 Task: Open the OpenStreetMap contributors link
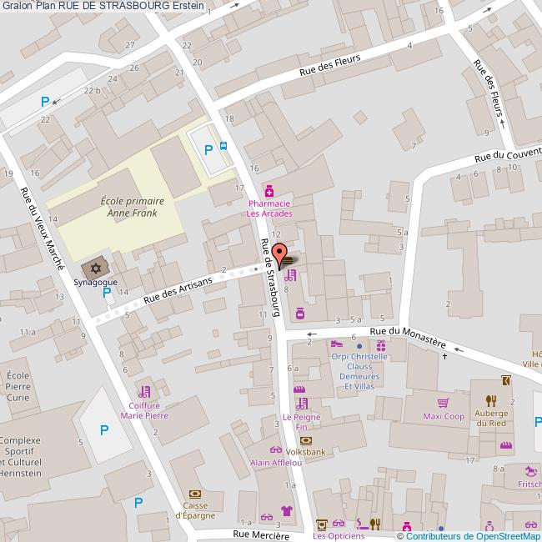click(x=469, y=535)
